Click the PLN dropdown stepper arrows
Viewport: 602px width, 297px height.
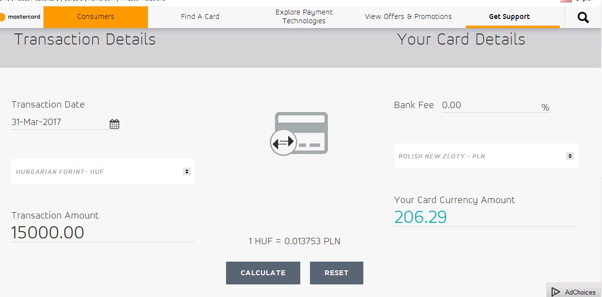click(569, 156)
